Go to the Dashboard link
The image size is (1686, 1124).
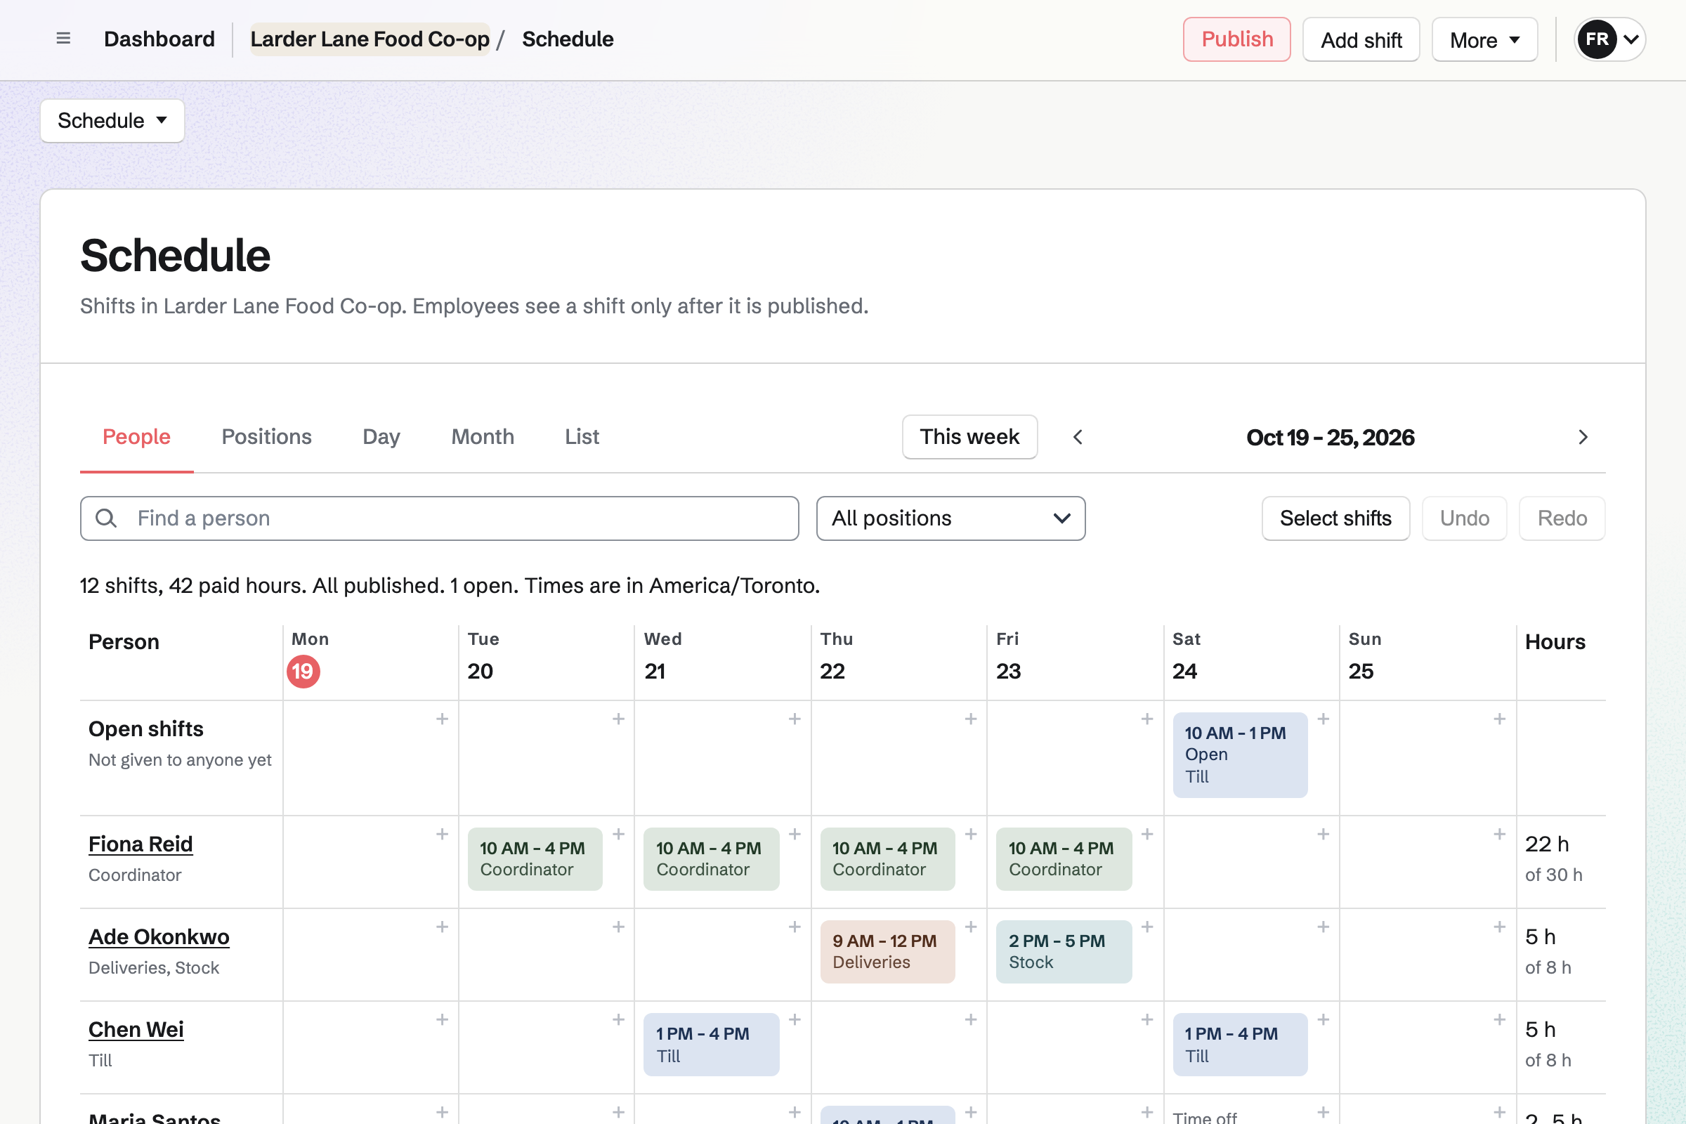click(x=159, y=39)
